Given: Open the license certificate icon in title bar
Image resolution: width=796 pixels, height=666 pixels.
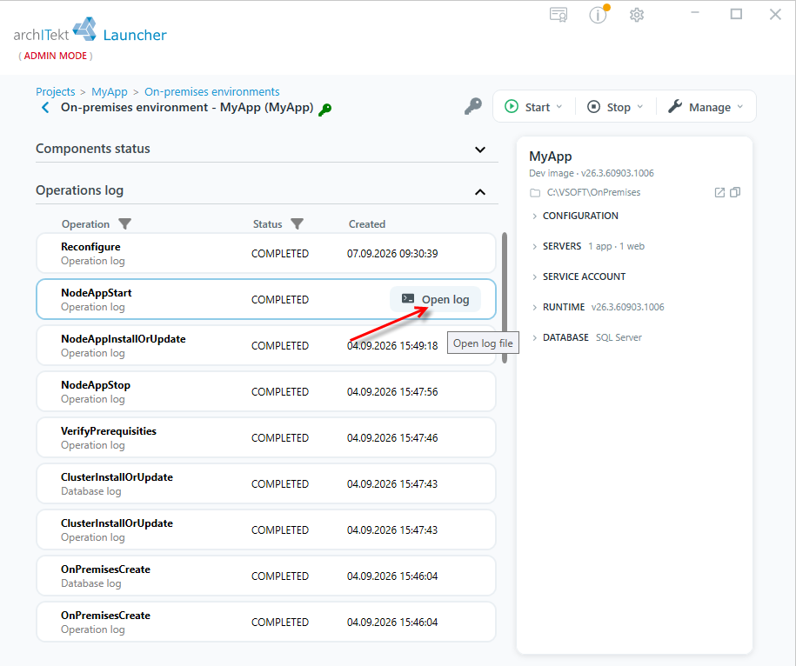Looking at the screenshot, I should (x=559, y=15).
